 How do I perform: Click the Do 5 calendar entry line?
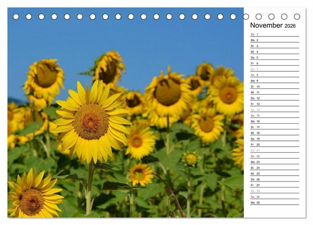(274, 58)
